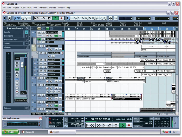Screen dimensions: 182x137
Task: Click the Inserts section icon in Inspector
Action: point(27,32)
